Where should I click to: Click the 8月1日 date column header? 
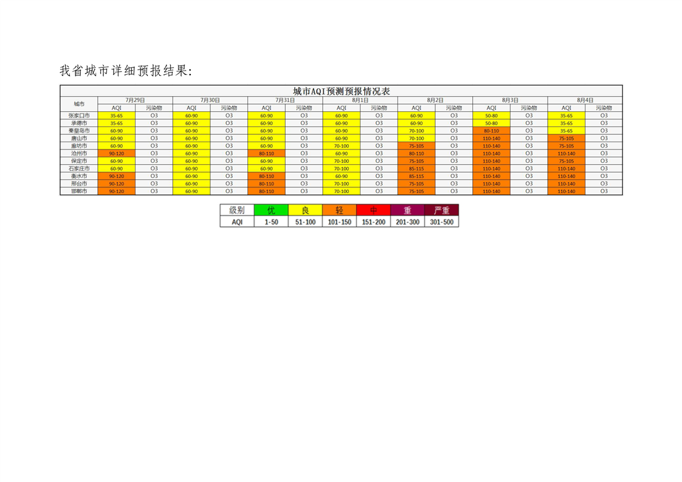coord(360,100)
